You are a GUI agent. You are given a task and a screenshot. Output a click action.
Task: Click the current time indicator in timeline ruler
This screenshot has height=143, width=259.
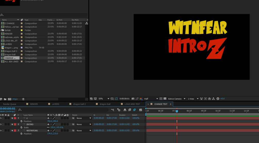click(x=177, y=111)
